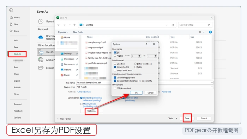Choose Save As in backstage sidebar
This screenshot has height=139, width=247.
(17, 54)
